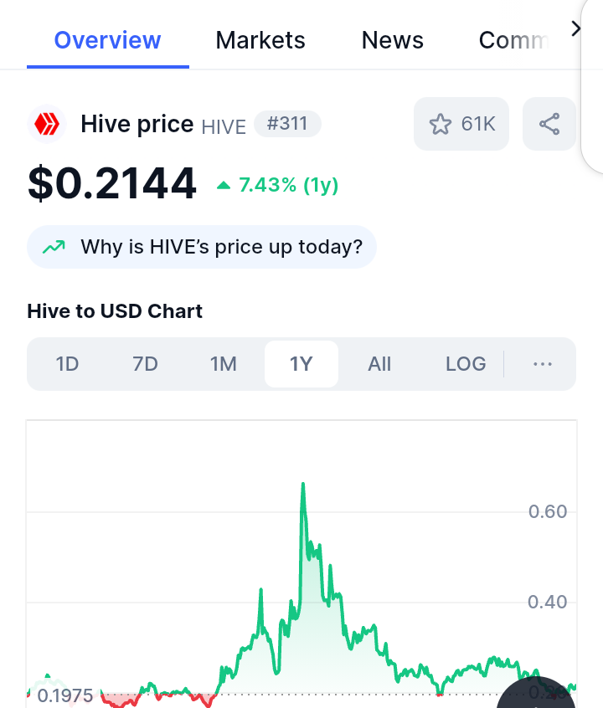This screenshot has height=708, width=603.
Task: Show the All time chart range
Action: 379,364
